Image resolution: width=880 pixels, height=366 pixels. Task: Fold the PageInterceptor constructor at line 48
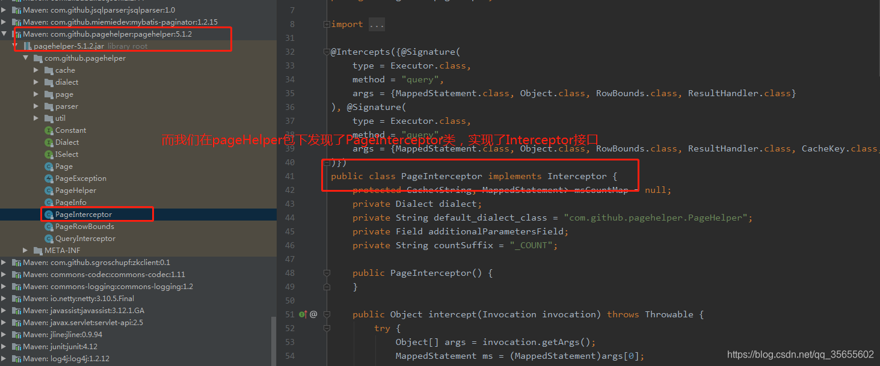click(x=327, y=273)
